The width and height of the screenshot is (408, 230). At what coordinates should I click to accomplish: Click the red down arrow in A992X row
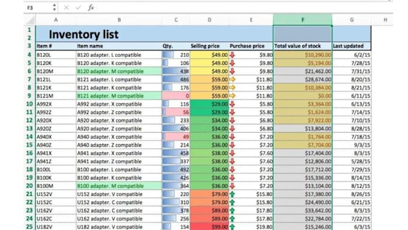232,104
